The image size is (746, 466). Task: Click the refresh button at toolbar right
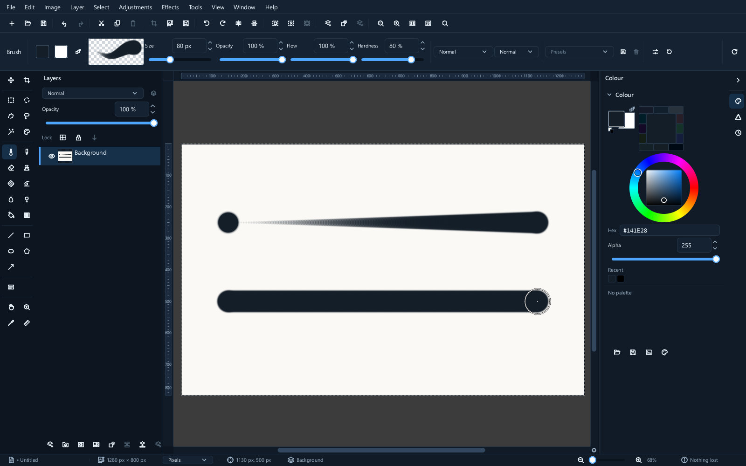click(x=734, y=52)
